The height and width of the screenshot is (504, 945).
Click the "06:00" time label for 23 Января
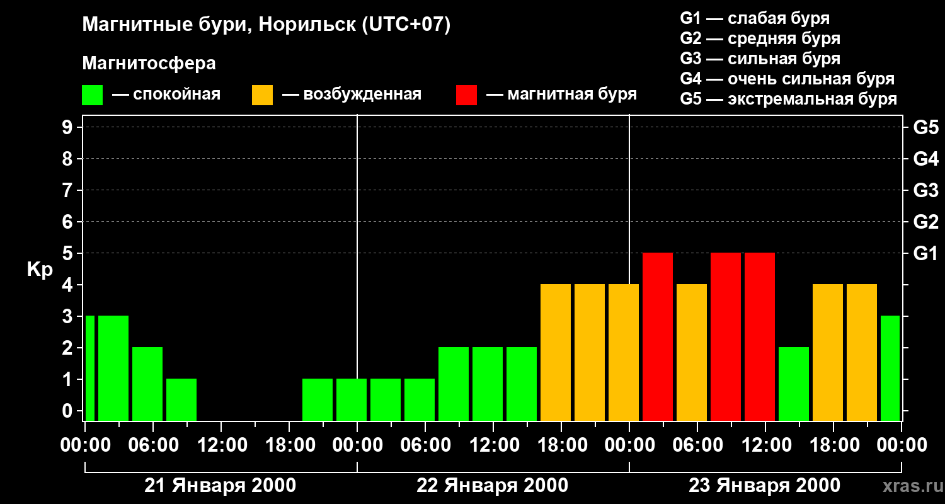point(697,445)
